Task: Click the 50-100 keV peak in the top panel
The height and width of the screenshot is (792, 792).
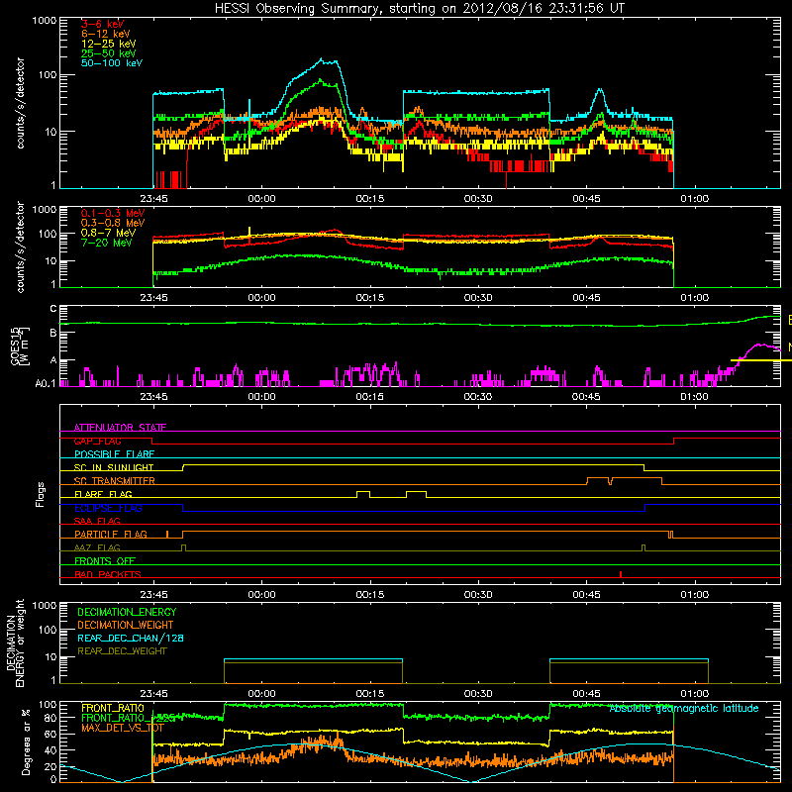Action: tap(323, 59)
